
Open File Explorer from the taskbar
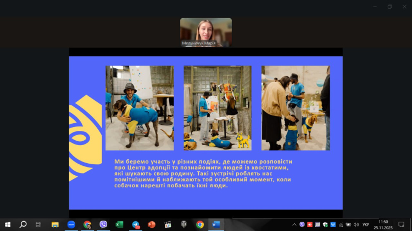point(55,224)
